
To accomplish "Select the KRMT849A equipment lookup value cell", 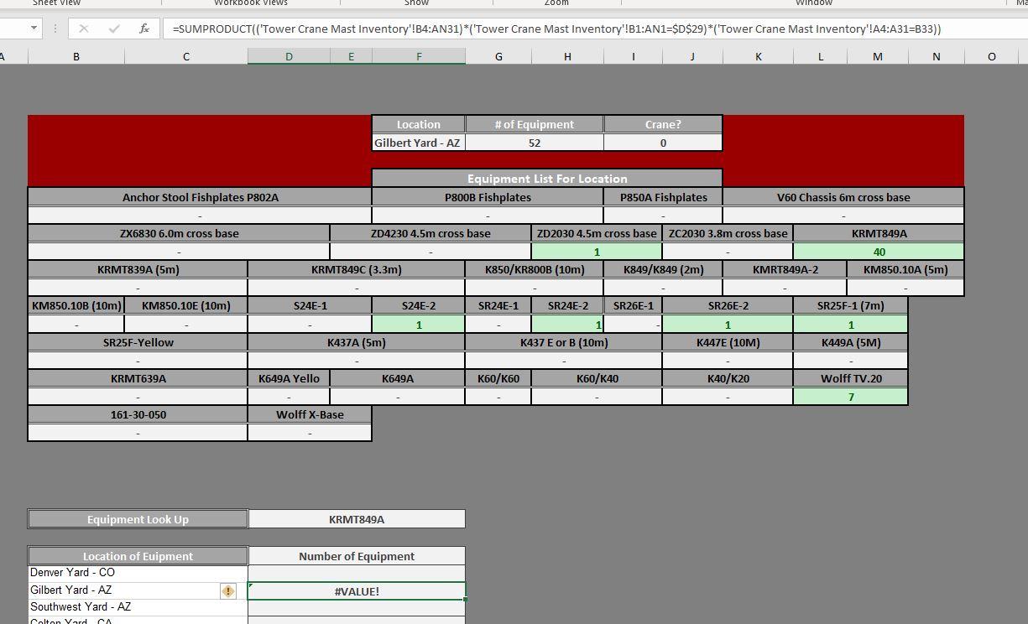I will point(357,518).
